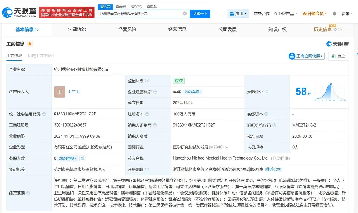Switch to 经营风险 tab
The height and width of the screenshot is (213, 358).
pyautogui.click(x=127, y=29)
